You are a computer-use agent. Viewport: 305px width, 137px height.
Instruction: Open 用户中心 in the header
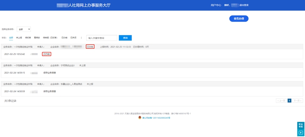tap(216, 5)
